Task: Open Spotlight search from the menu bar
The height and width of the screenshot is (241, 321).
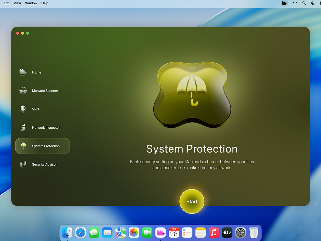Action: coord(304,3)
